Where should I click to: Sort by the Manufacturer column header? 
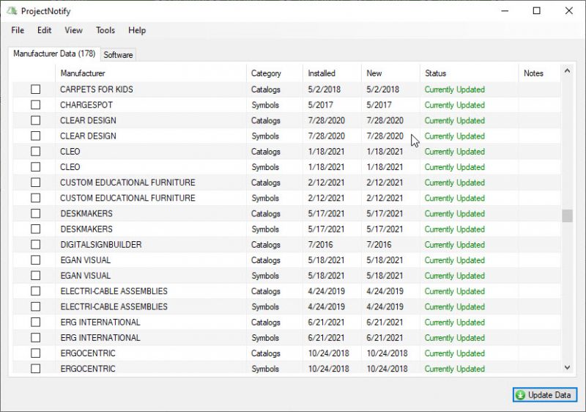click(x=150, y=73)
